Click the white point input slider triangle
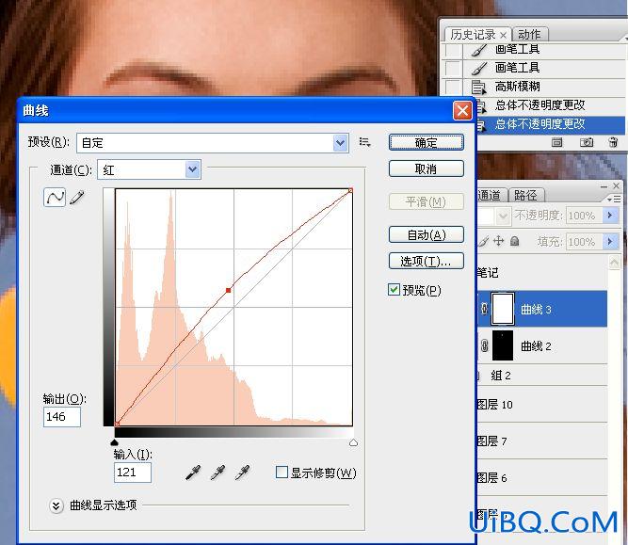 (x=353, y=442)
